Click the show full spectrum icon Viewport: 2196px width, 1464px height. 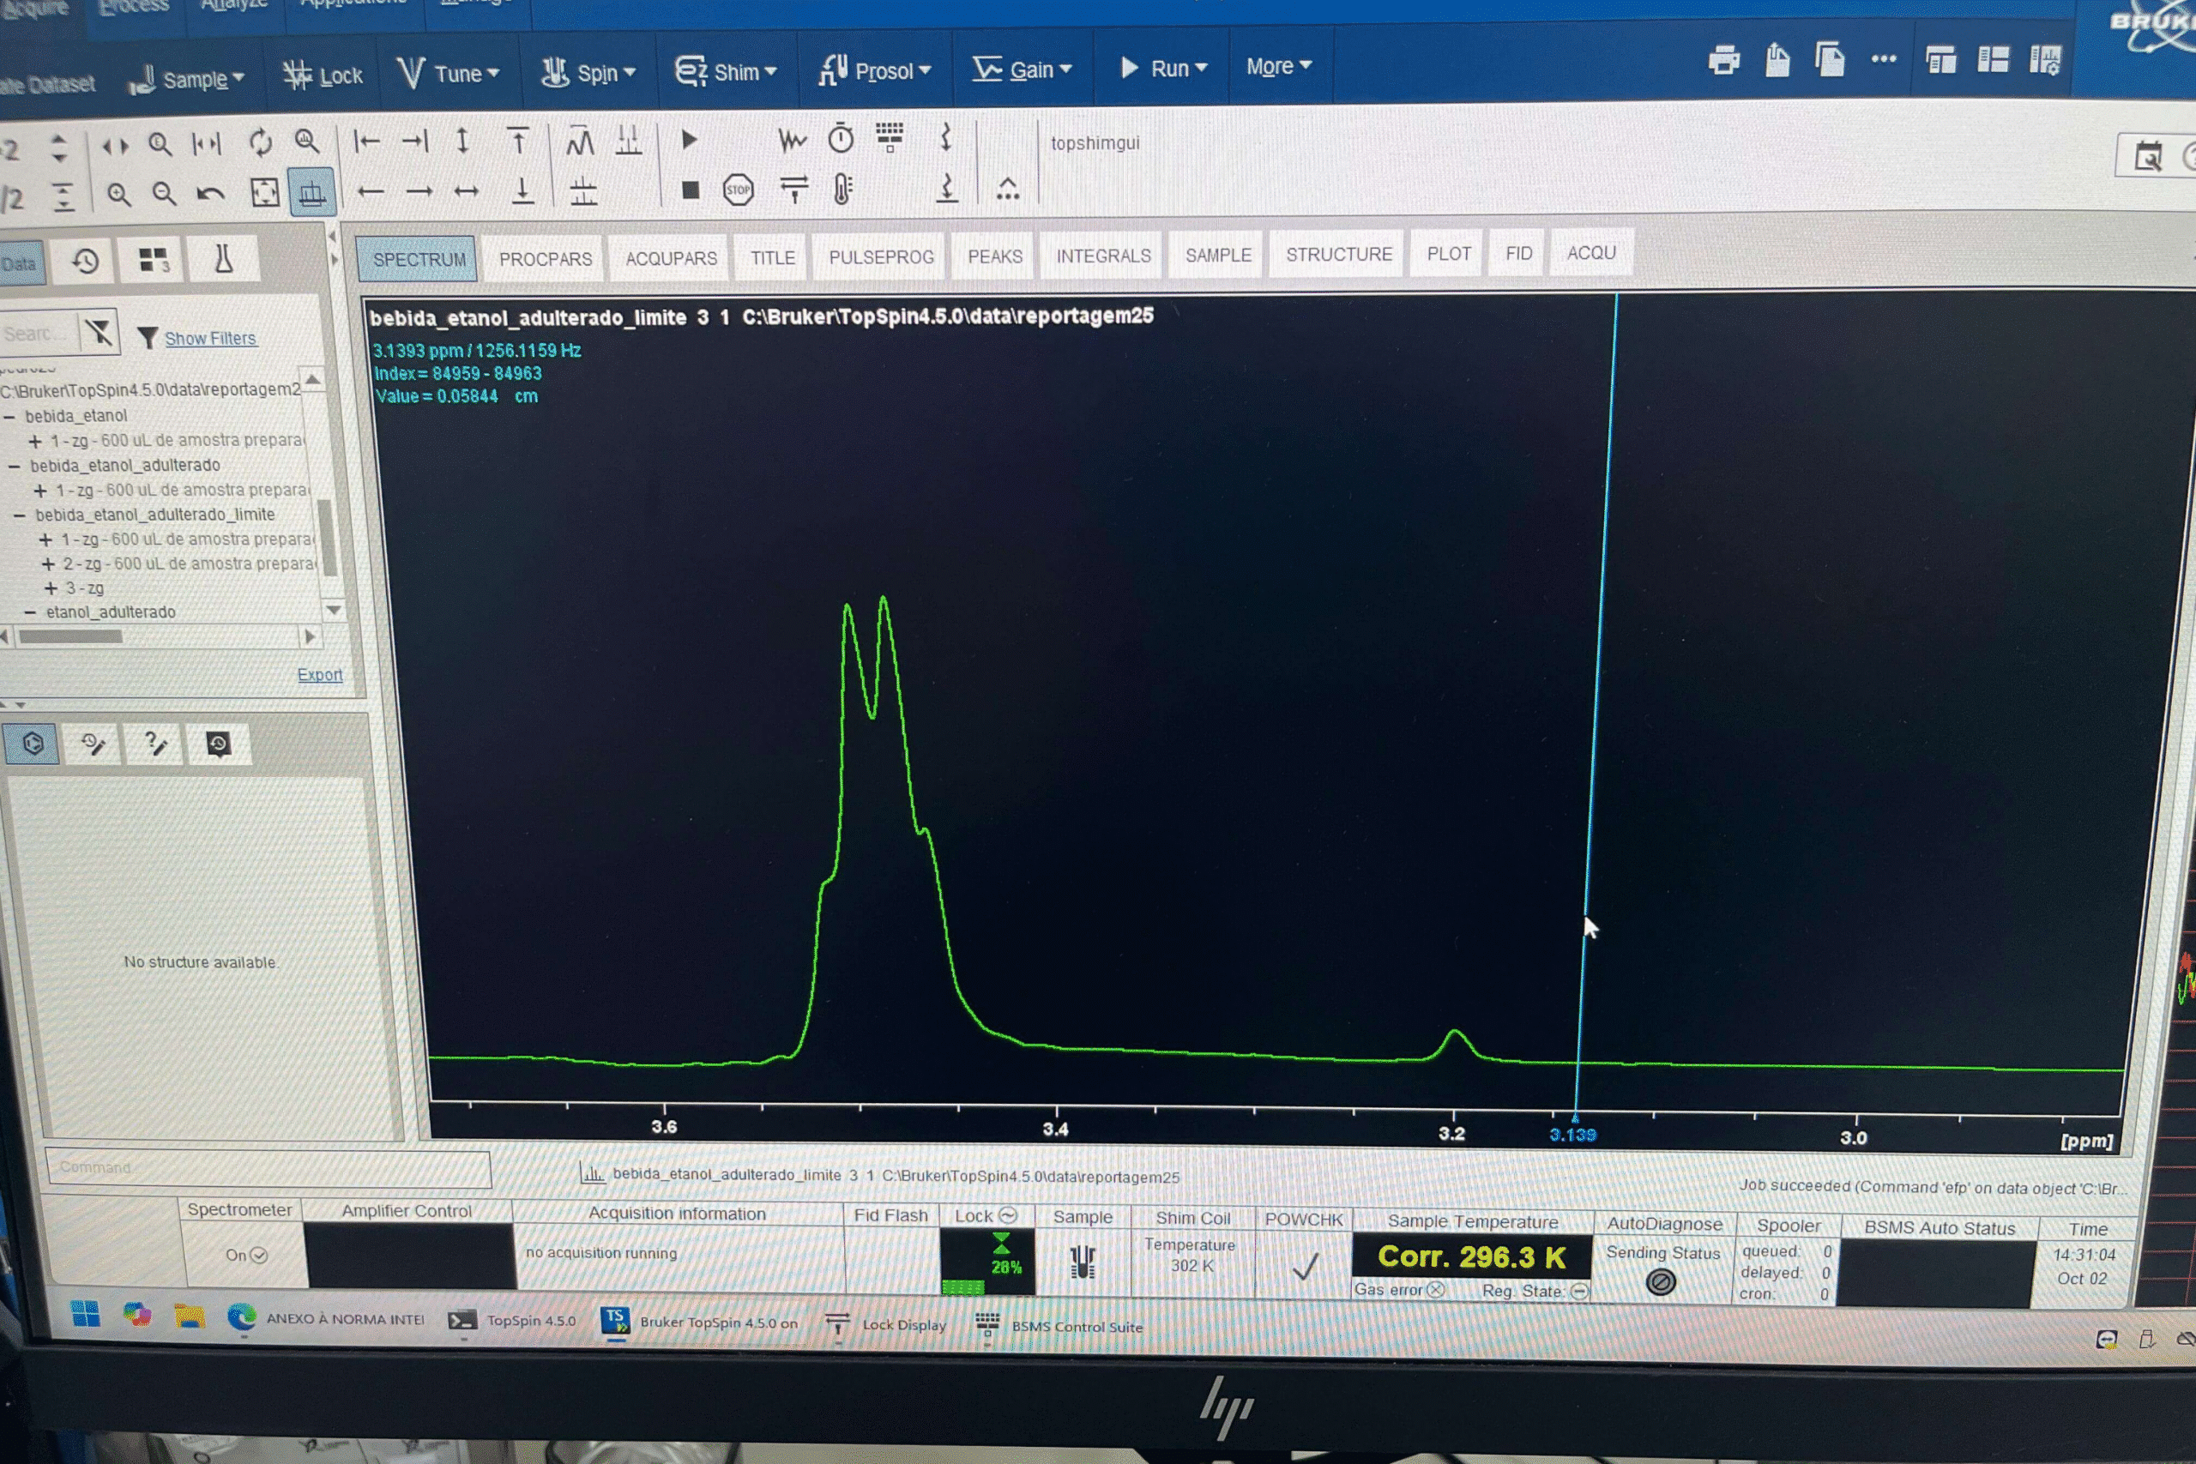pos(265,192)
